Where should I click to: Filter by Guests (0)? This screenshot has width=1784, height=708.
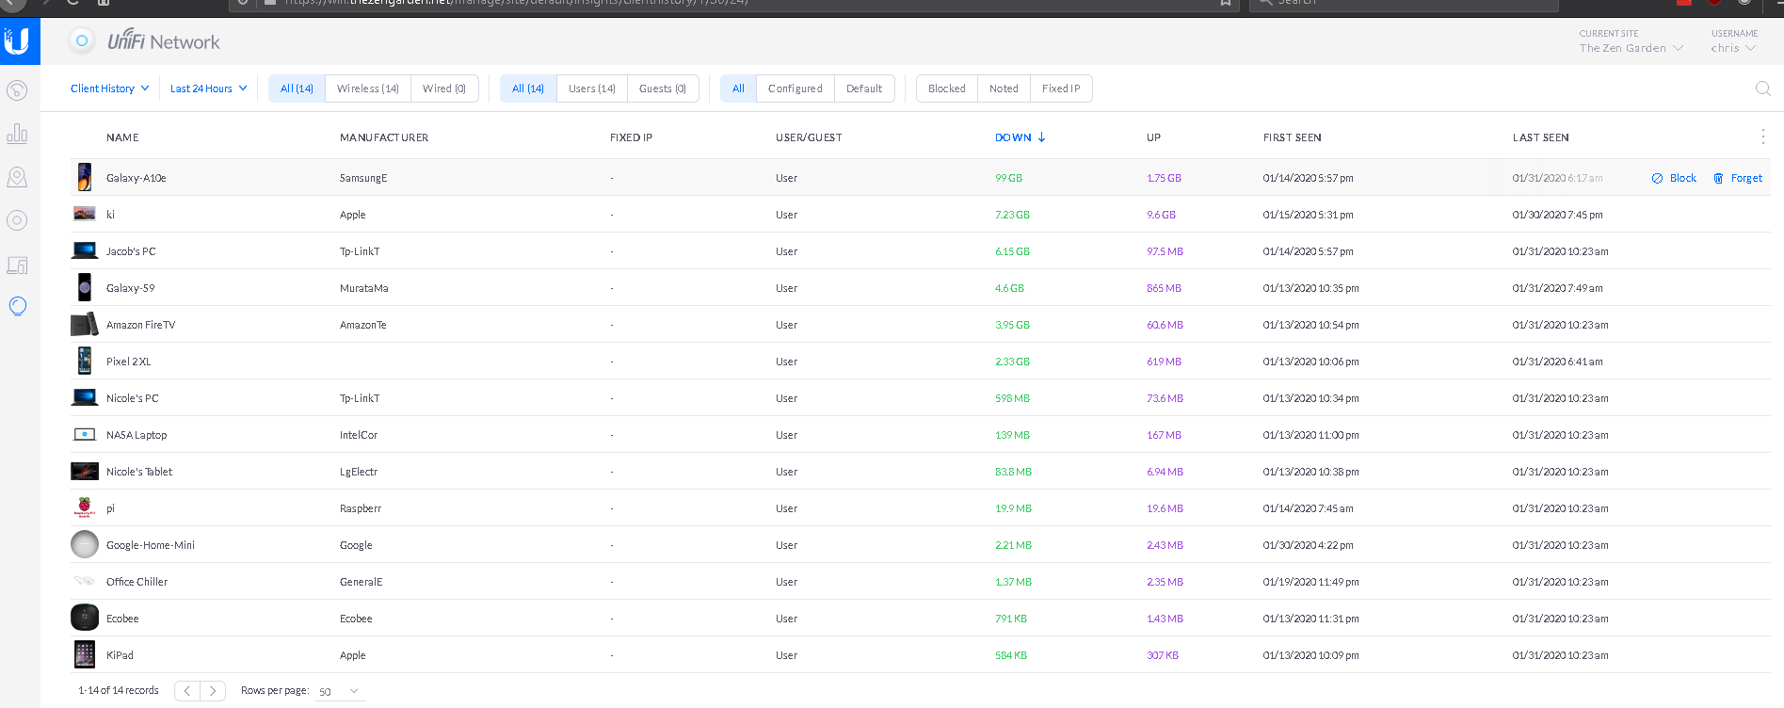663,88
